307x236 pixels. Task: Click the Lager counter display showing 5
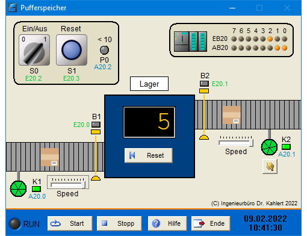pyautogui.click(x=149, y=122)
